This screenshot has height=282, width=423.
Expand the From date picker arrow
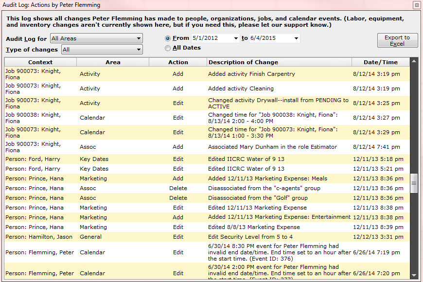[x=236, y=38]
